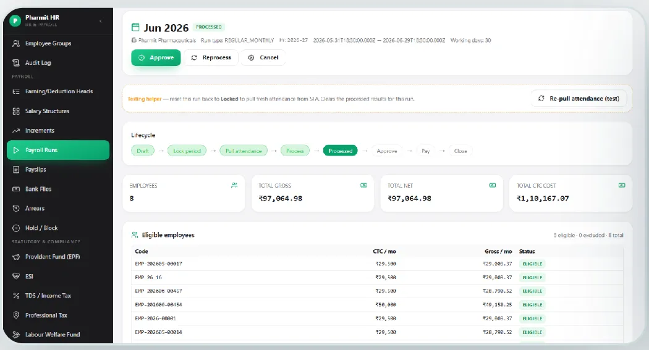Click the ₹50,000 CTC value
The image size is (649, 350).
pos(385,304)
